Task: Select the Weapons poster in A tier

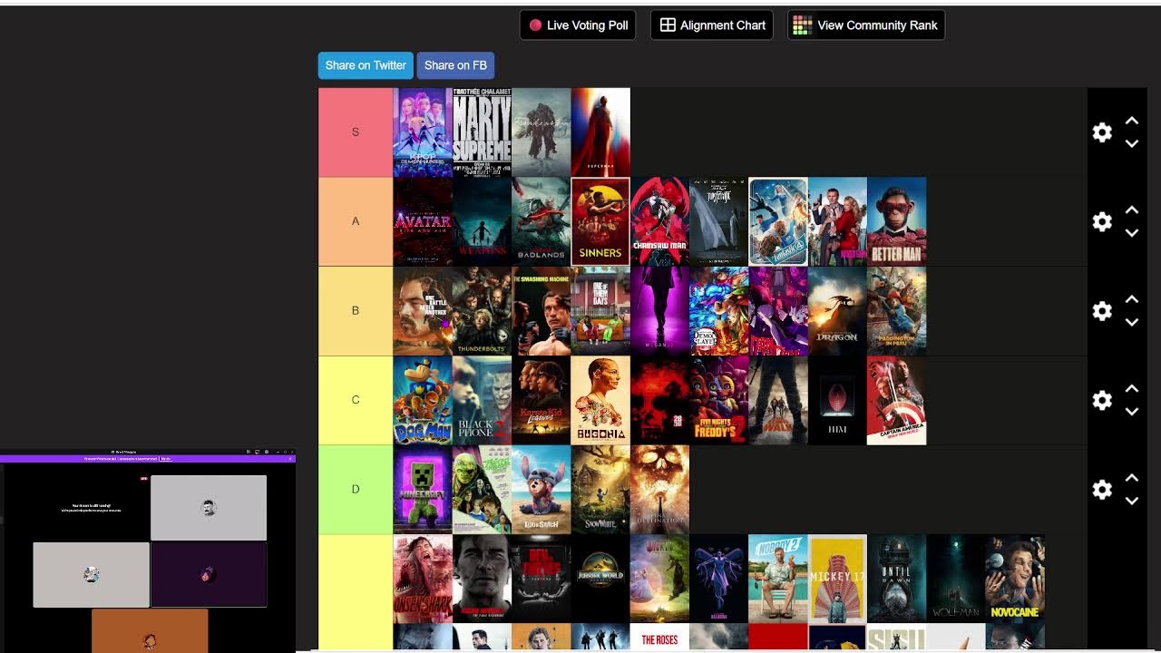Action: 482,221
